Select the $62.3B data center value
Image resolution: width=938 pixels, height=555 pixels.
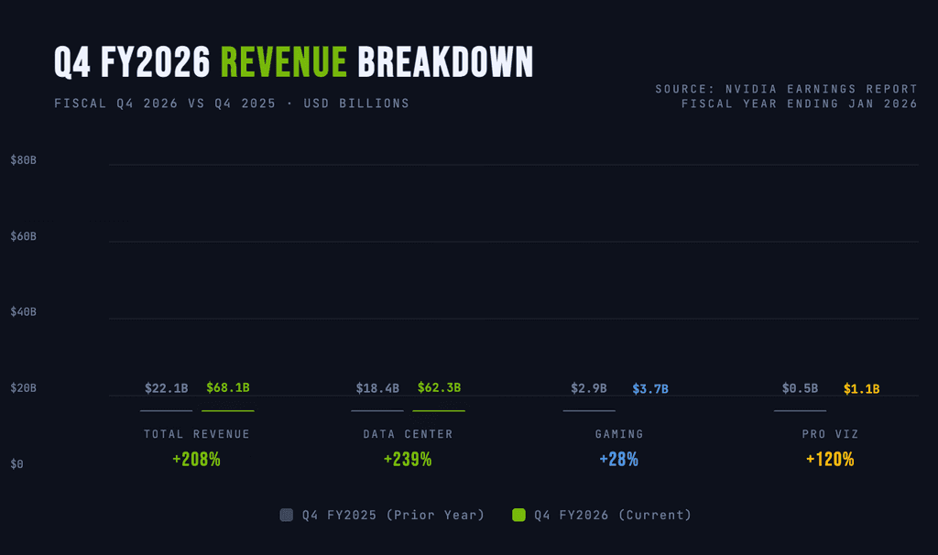click(x=439, y=387)
